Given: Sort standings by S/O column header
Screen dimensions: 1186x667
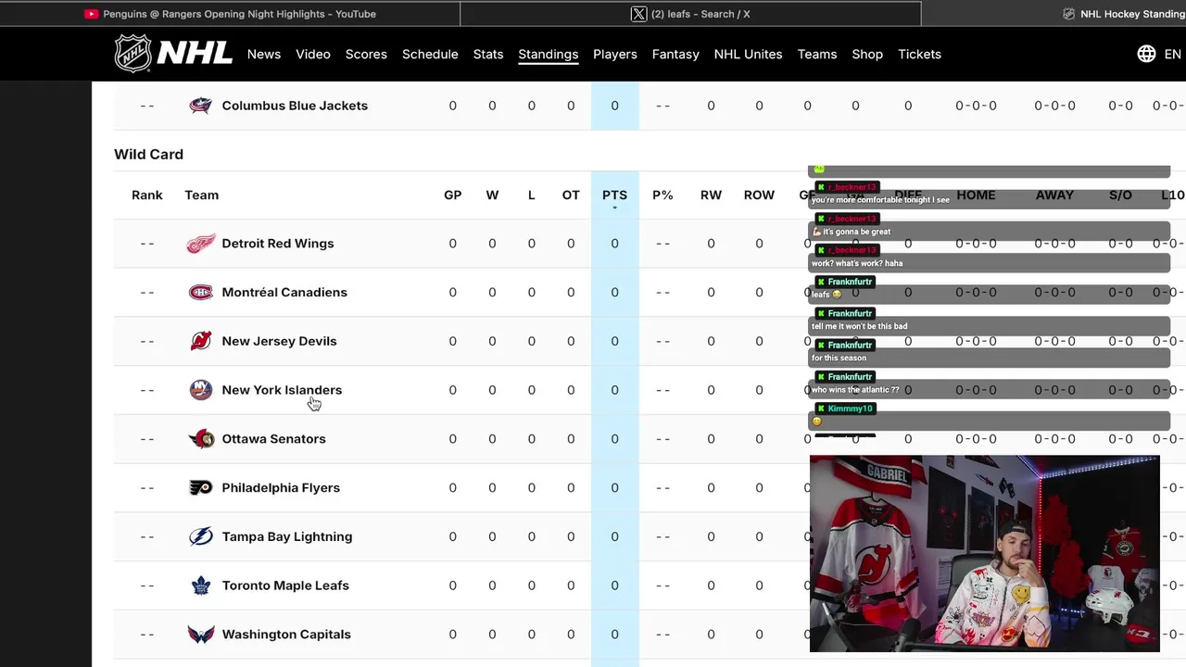Looking at the screenshot, I should pos(1120,195).
